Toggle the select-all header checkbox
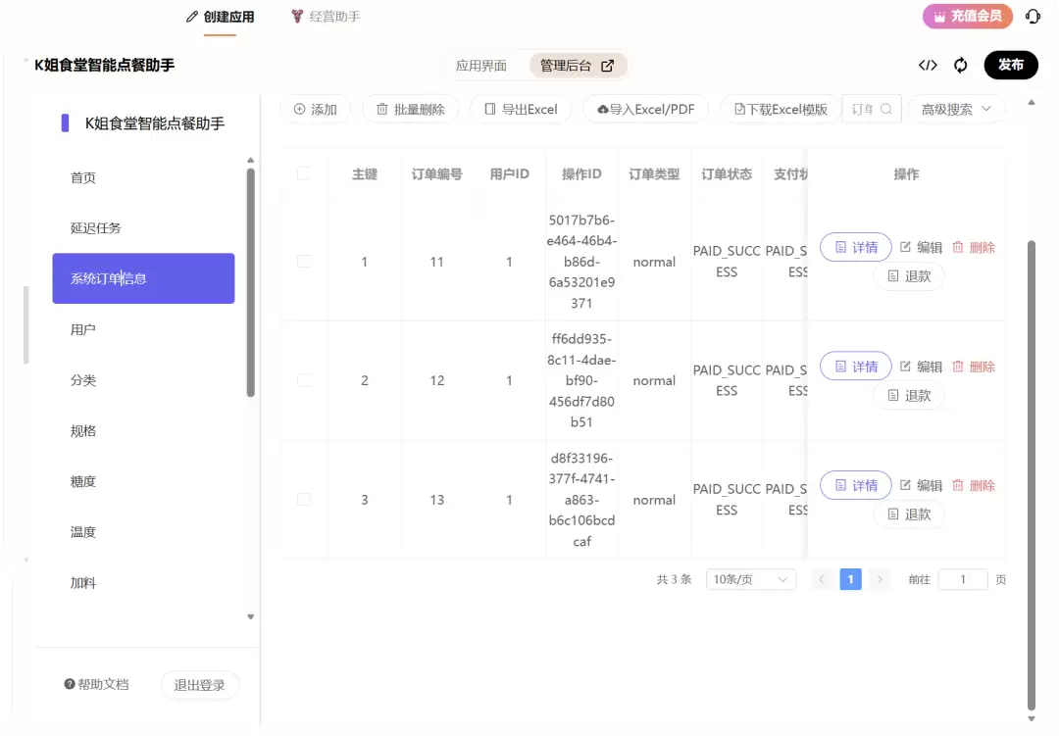1059x736 pixels. pyautogui.click(x=304, y=173)
